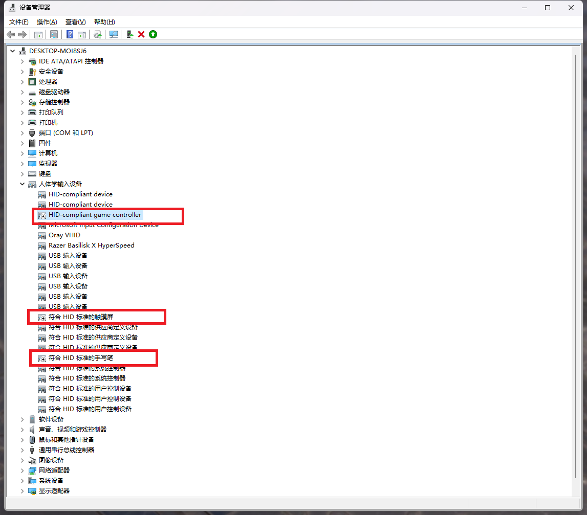Click the Forward arrow in the toolbar
The width and height of the screenshot is (587, 515).
click(23, 34)
